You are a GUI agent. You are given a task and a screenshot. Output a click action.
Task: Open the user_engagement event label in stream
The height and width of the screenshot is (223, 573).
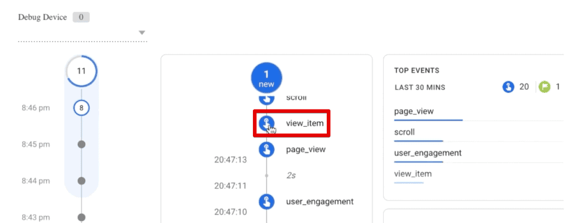(x=320, y=201)
